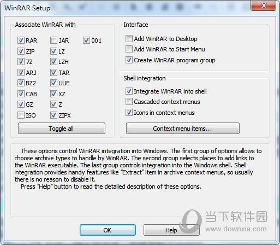
Task: Open the Help button
Action: 171,230
